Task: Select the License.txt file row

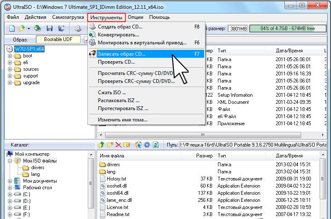Action: [x=209, y=207]
